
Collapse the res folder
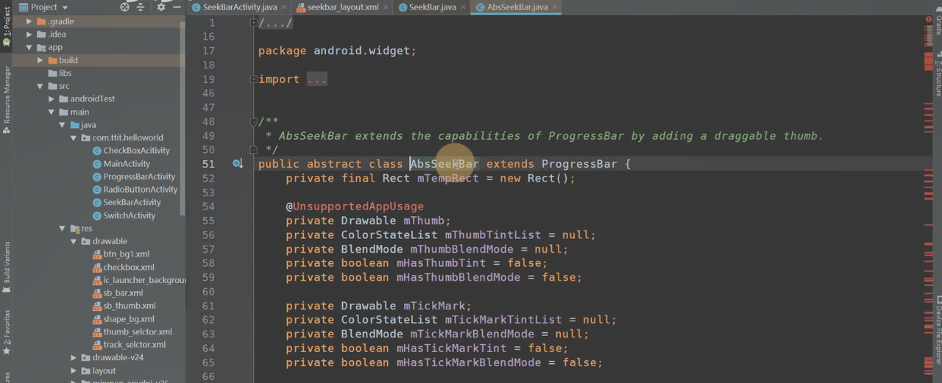point(63,229)
